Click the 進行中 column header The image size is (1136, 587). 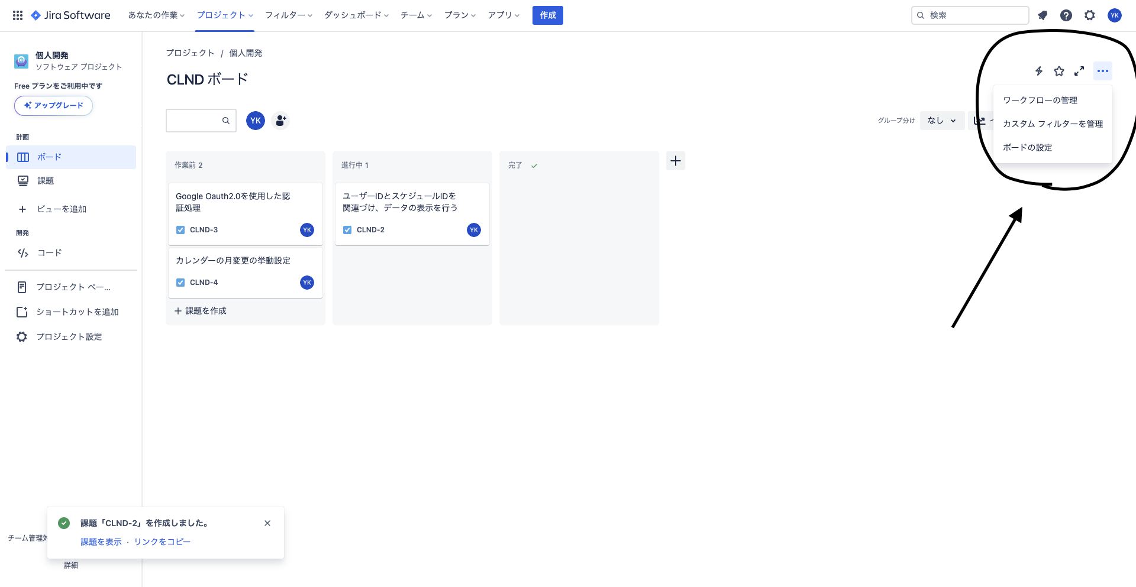(x=354, y=166)
